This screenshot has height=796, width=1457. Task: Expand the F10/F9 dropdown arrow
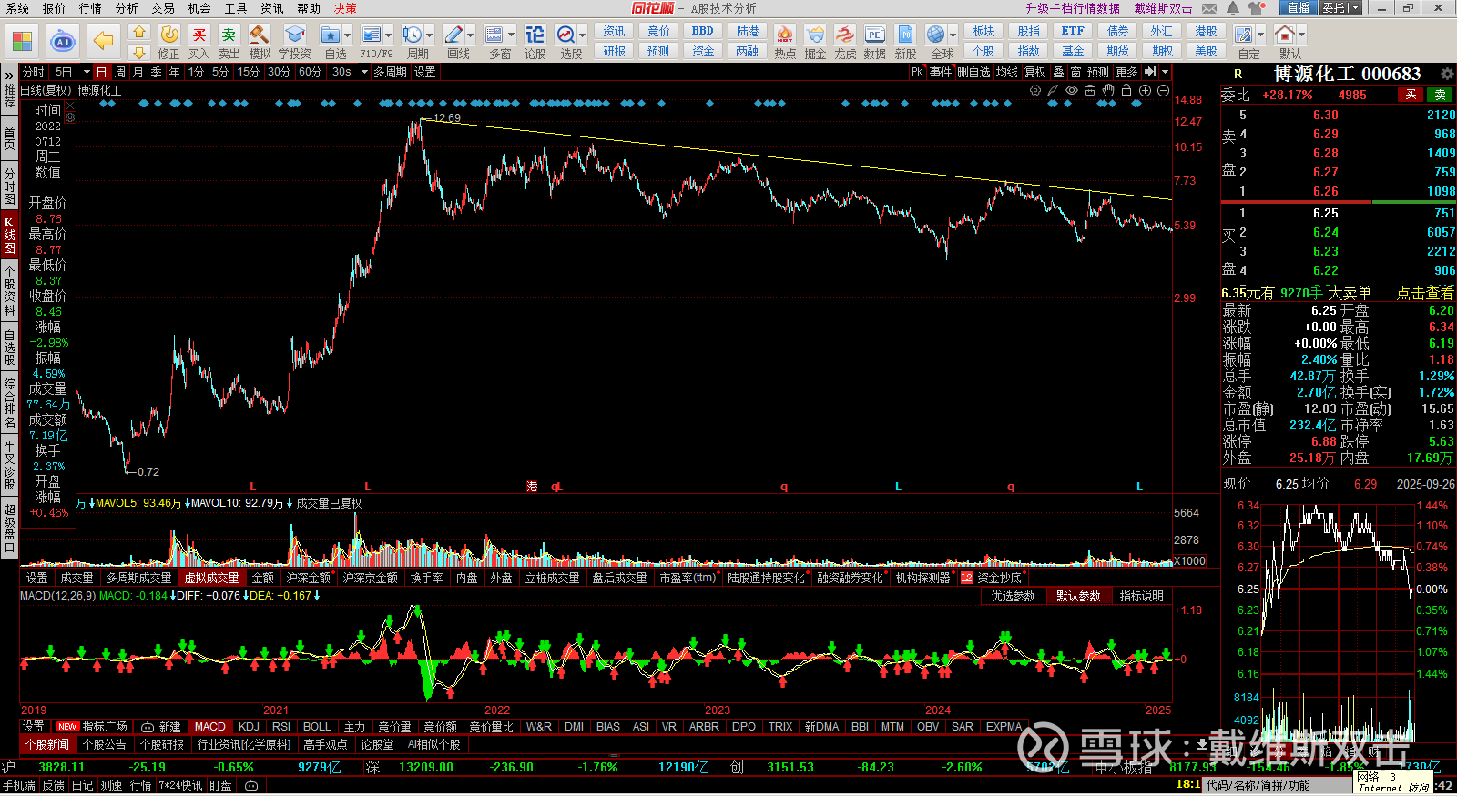click(x=388, y=35)
